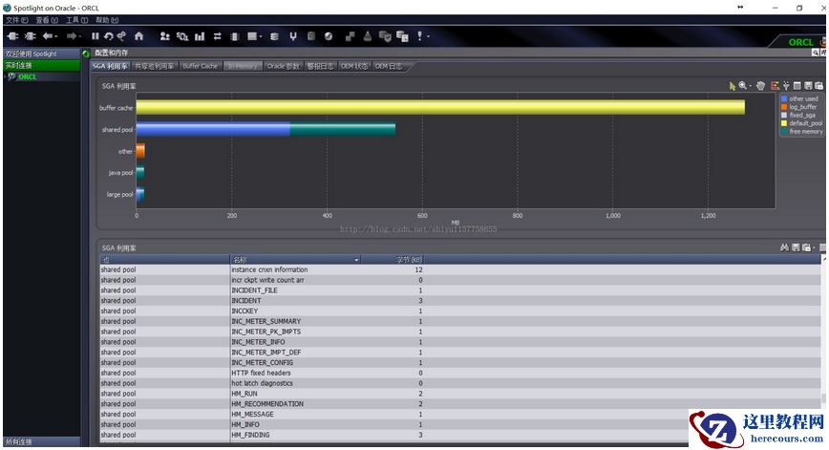Click the exclamation alarm toolbar icon
This screenshot has height=450, width=829.
click(420, 36)
